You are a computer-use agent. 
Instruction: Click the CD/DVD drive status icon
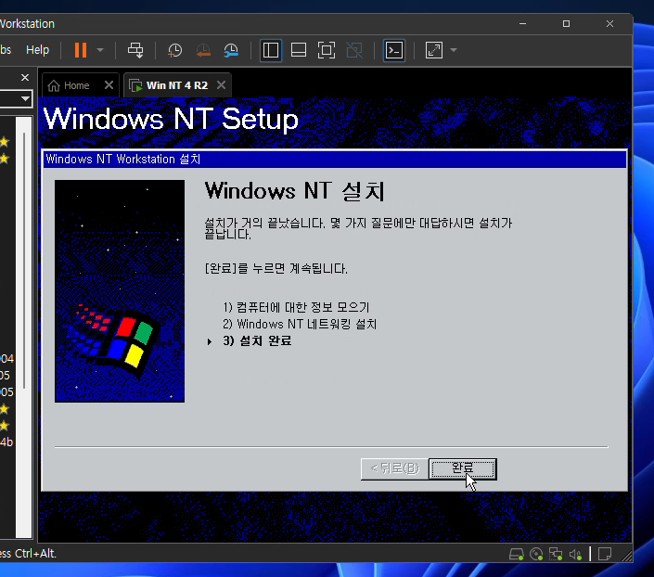pos(536,554)
